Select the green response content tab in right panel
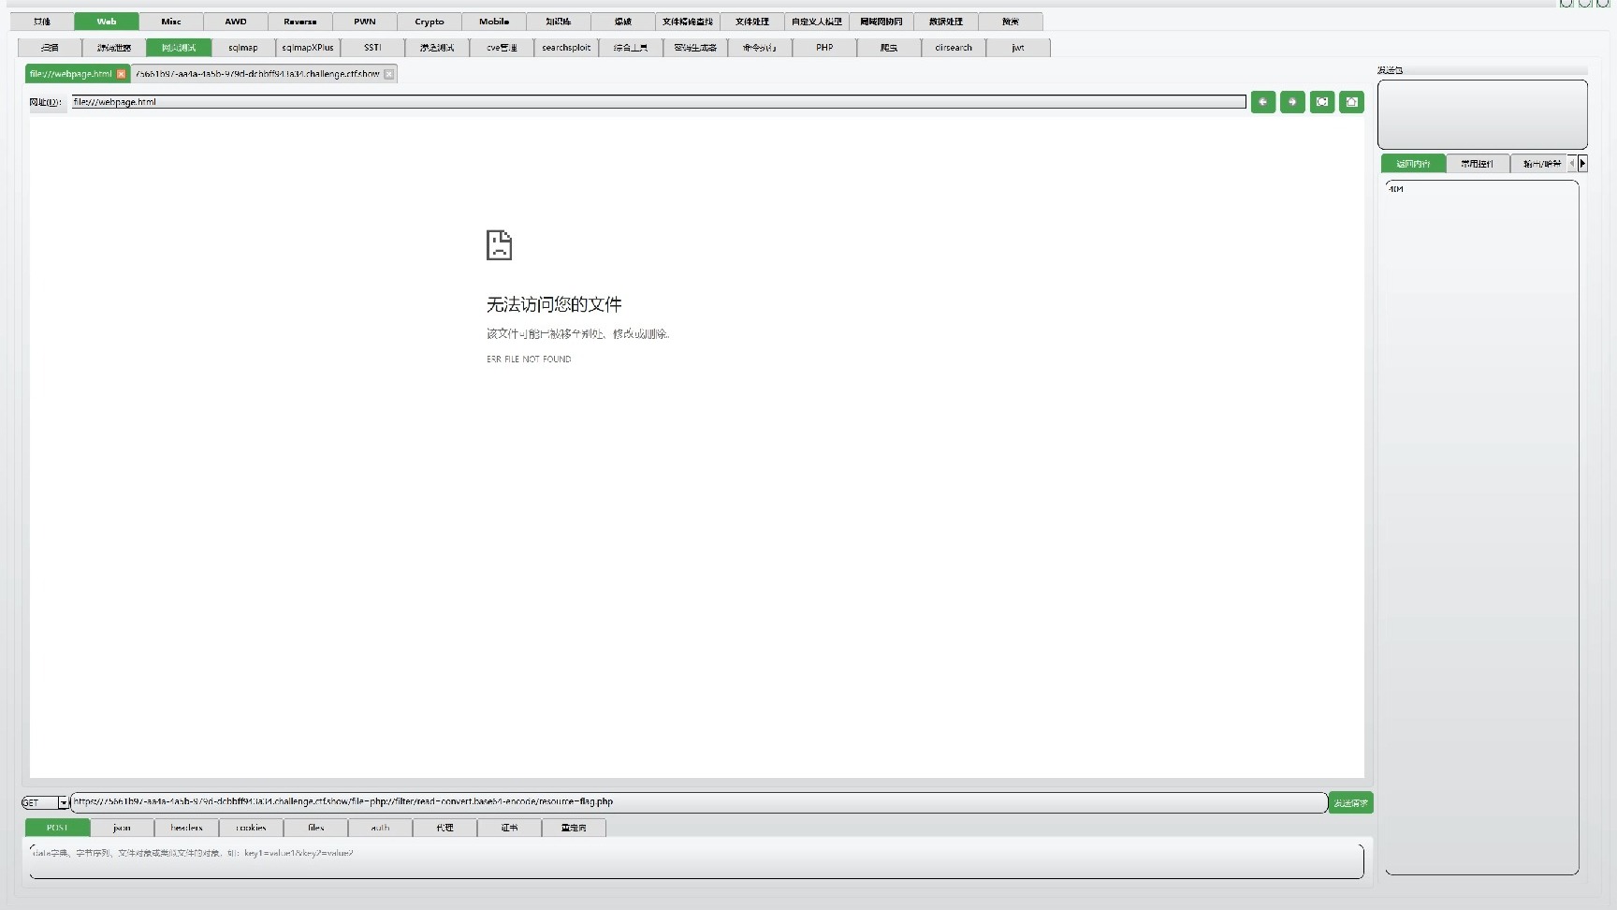 coord(1413,164)
